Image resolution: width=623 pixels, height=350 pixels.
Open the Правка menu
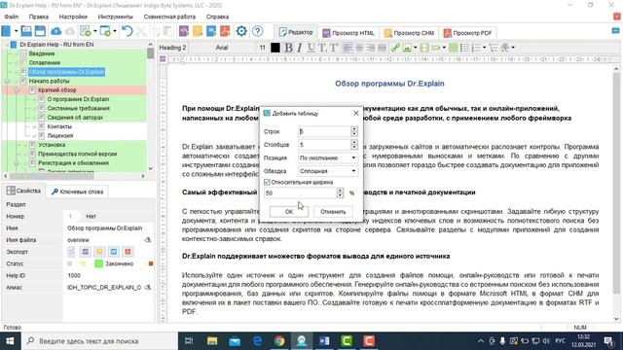point(39,17)
